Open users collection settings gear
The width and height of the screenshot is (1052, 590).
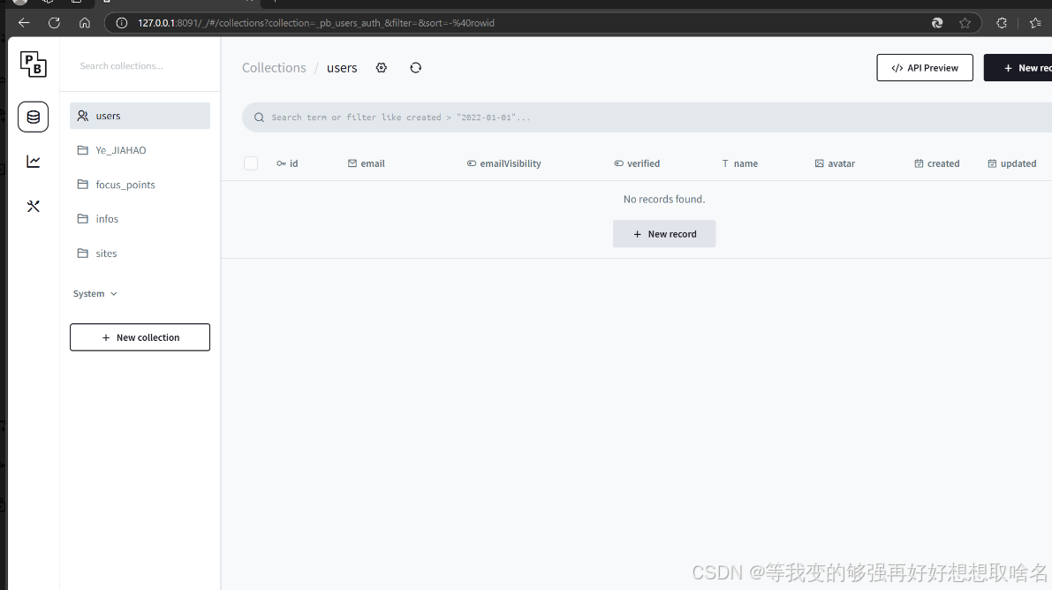point(381,68)
